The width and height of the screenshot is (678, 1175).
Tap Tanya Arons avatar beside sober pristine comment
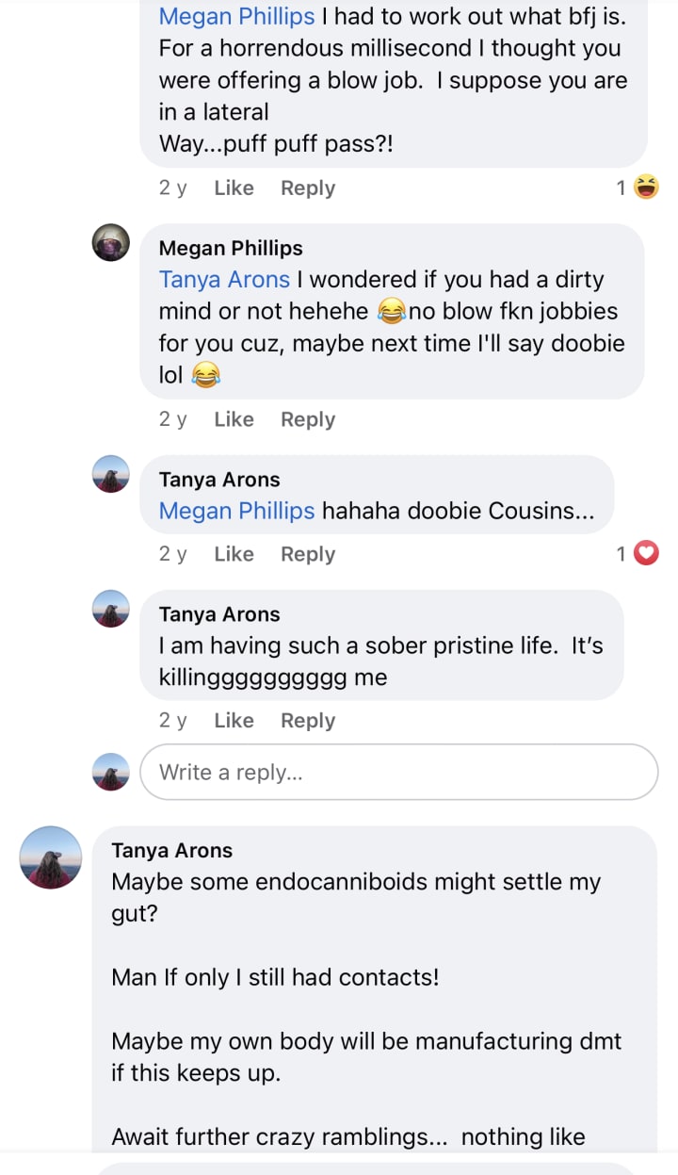[x=111, y=609]
